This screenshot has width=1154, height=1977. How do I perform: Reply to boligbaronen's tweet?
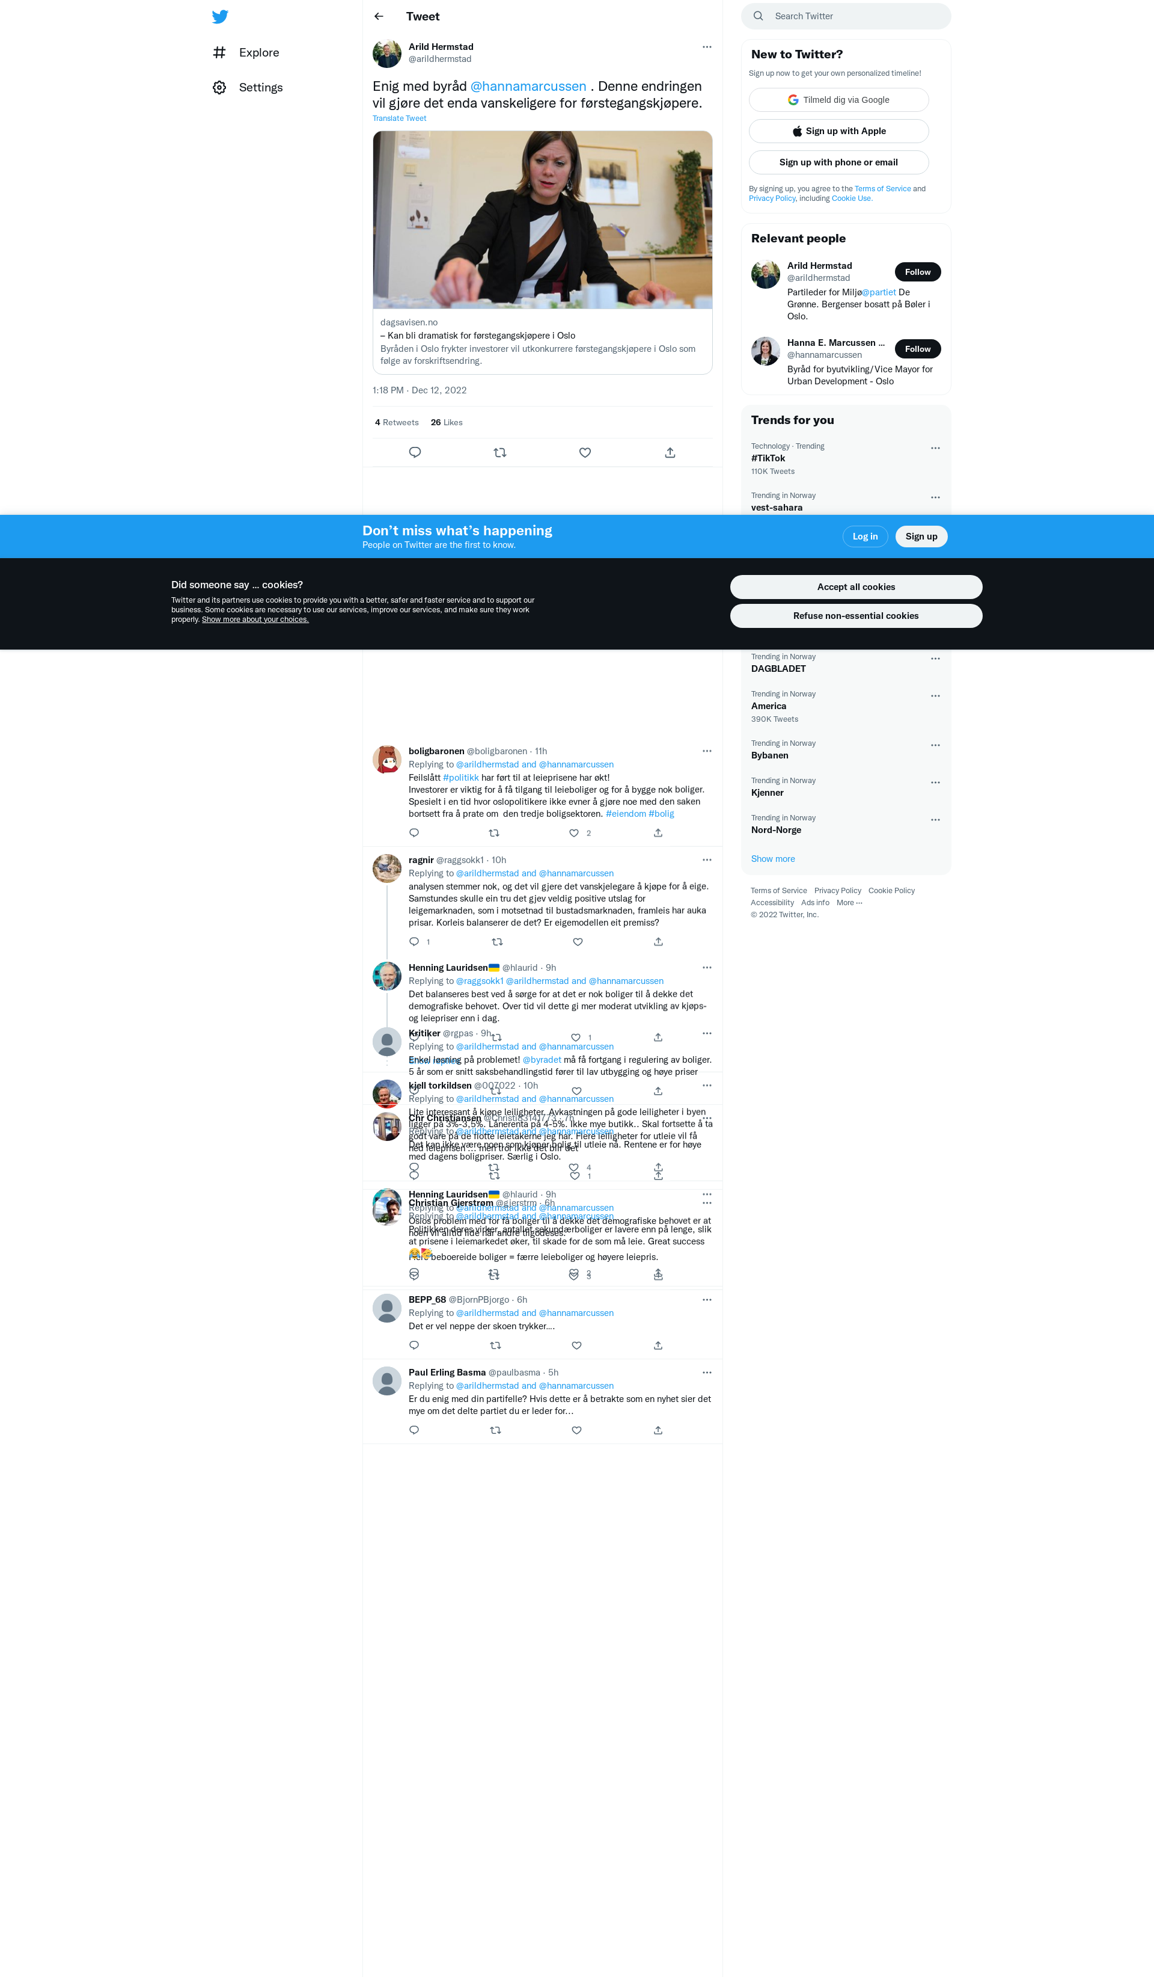click(x=414, y=833)
